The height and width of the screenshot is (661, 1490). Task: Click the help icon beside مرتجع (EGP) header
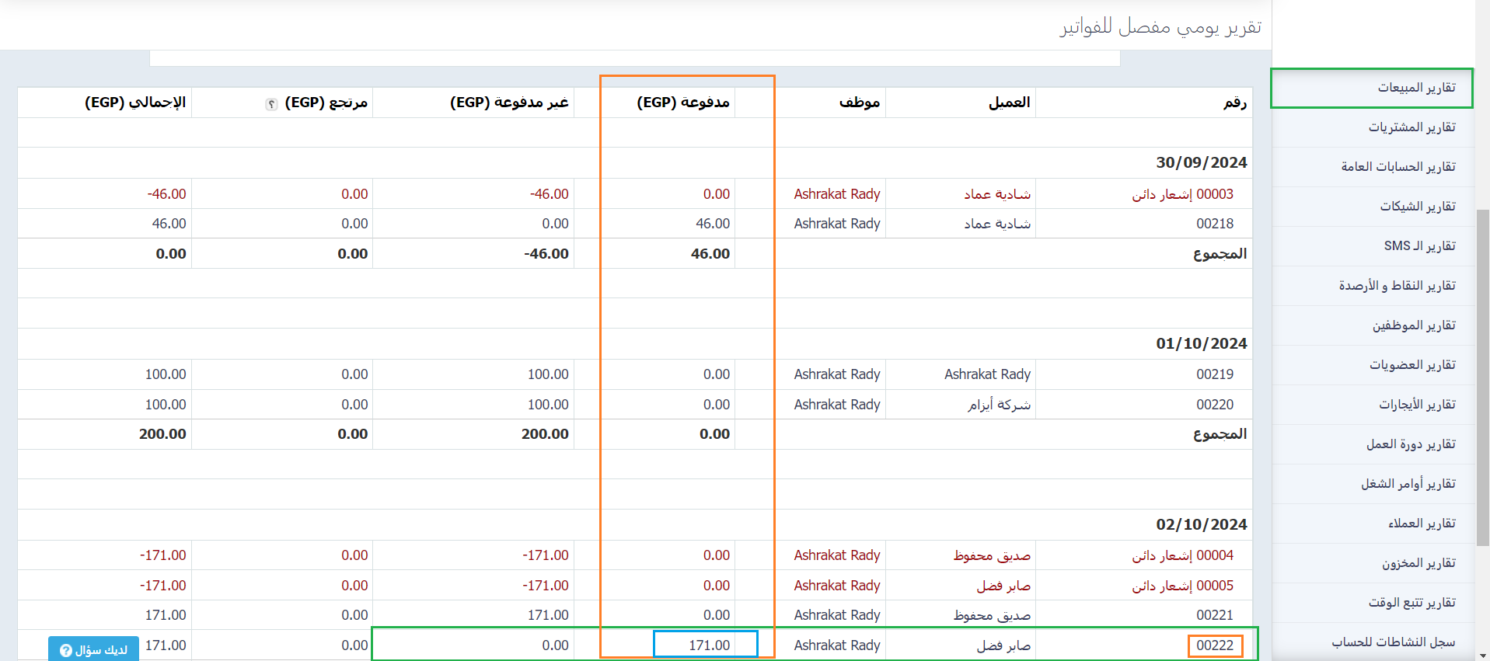point(271,104)
